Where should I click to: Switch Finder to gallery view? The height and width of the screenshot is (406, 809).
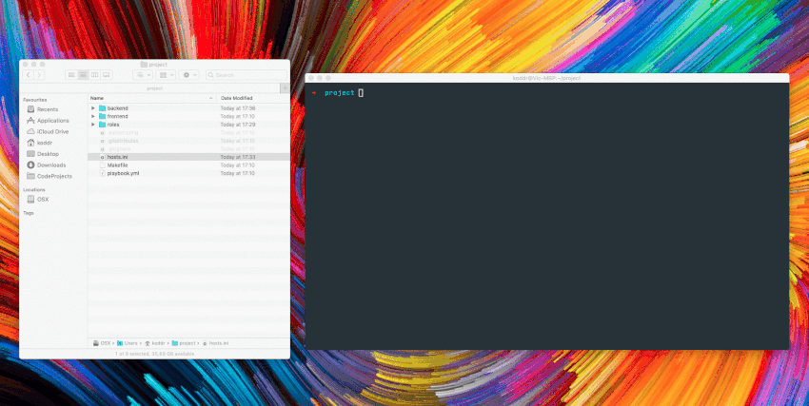tap(107, 75)
